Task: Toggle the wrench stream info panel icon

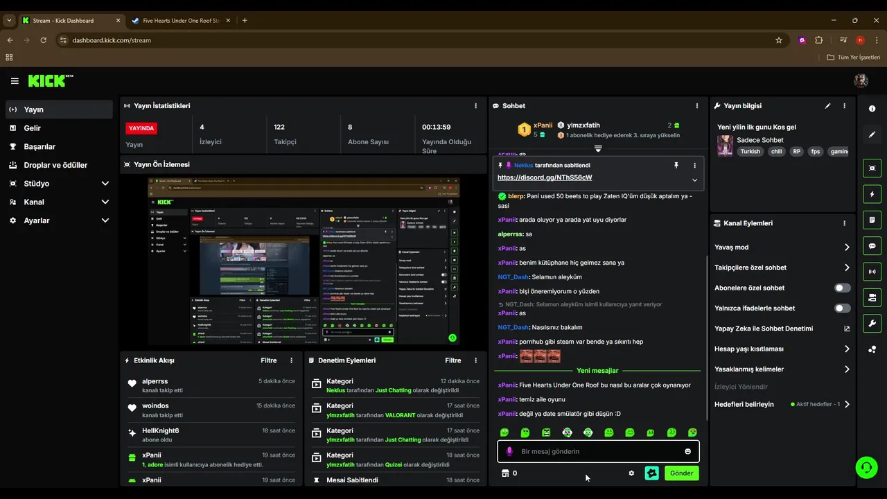Action: pyautogui.click(x=872, y=323)
